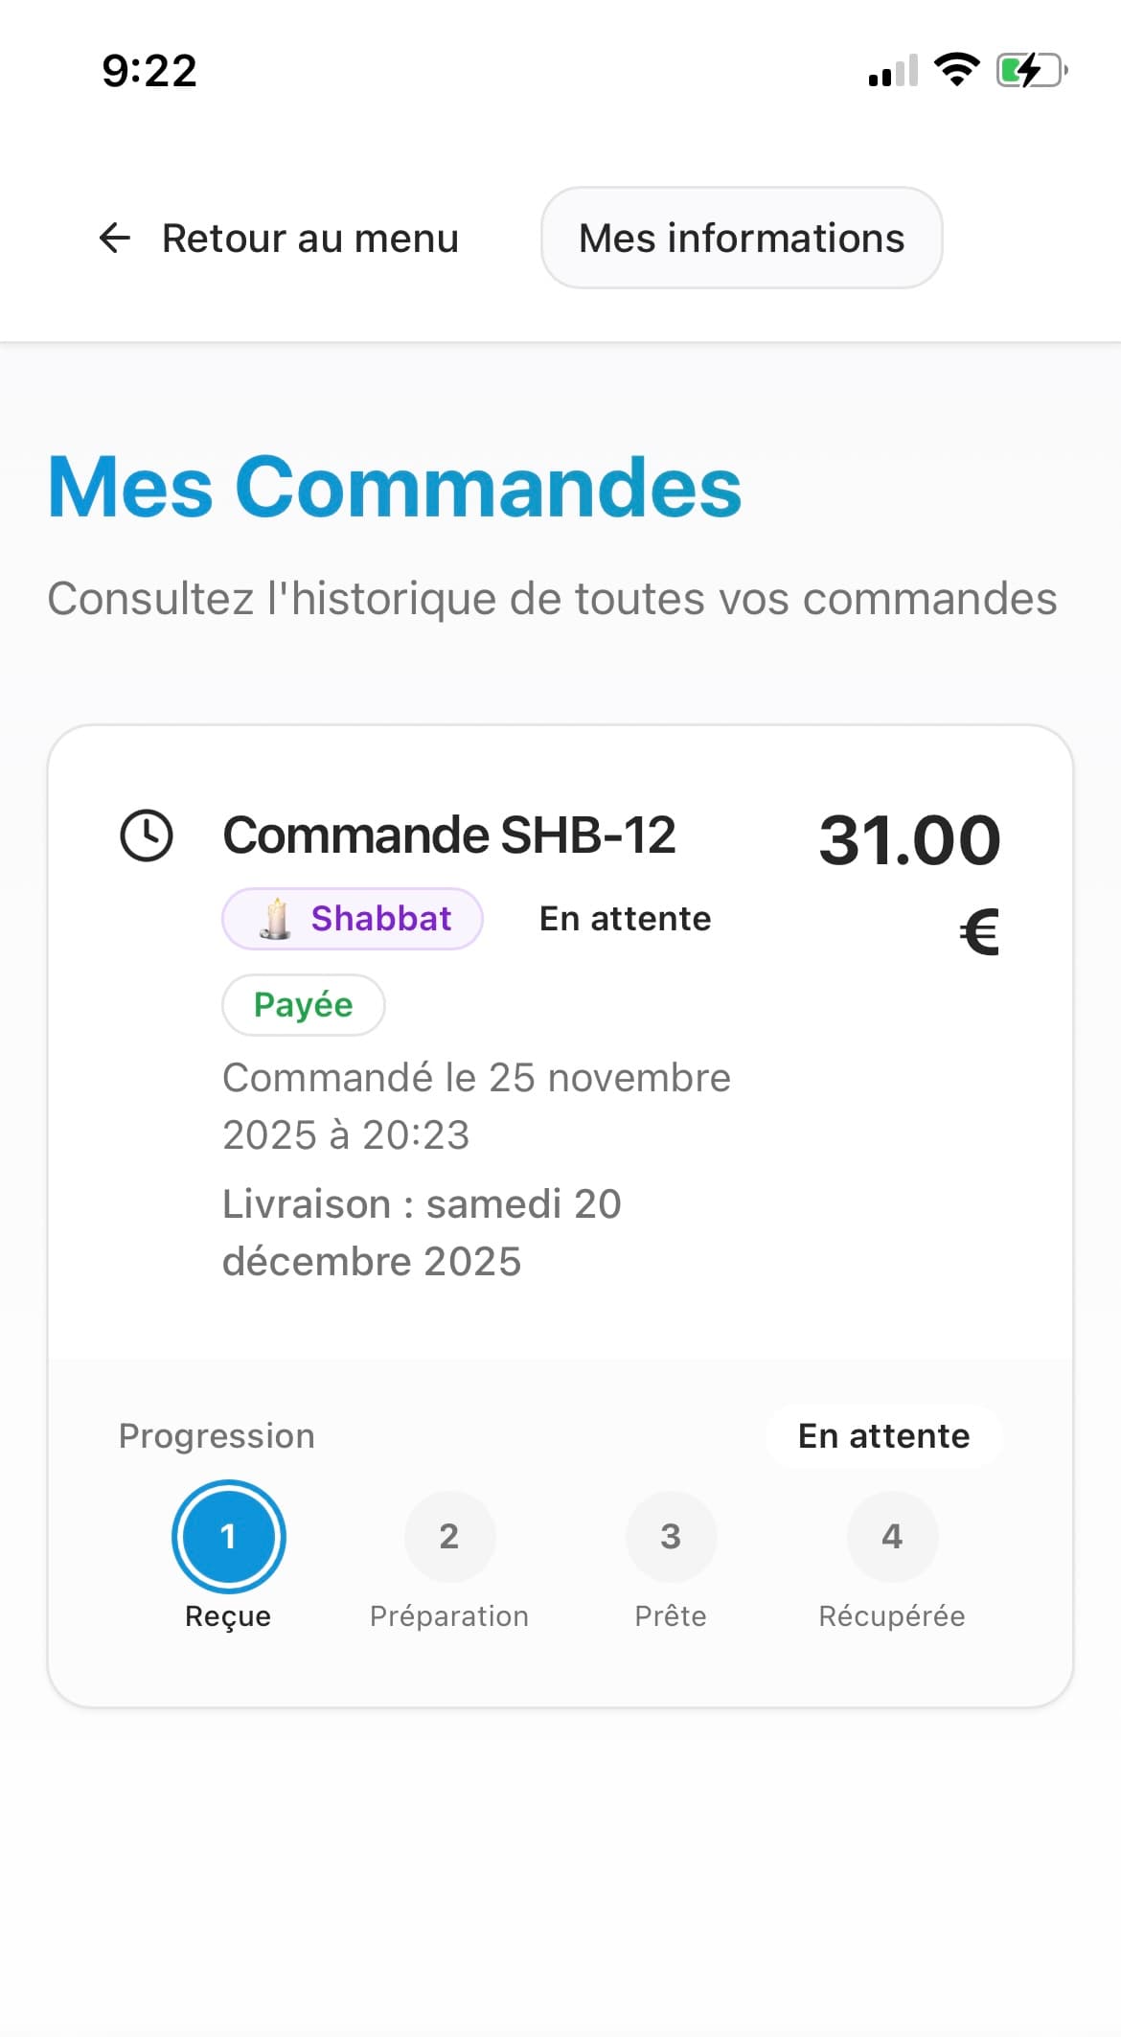Viewport: 1121px width, 2037px height.
Task: Click the clock icon beside Commande SHB-12
Action: pos(147,835)
